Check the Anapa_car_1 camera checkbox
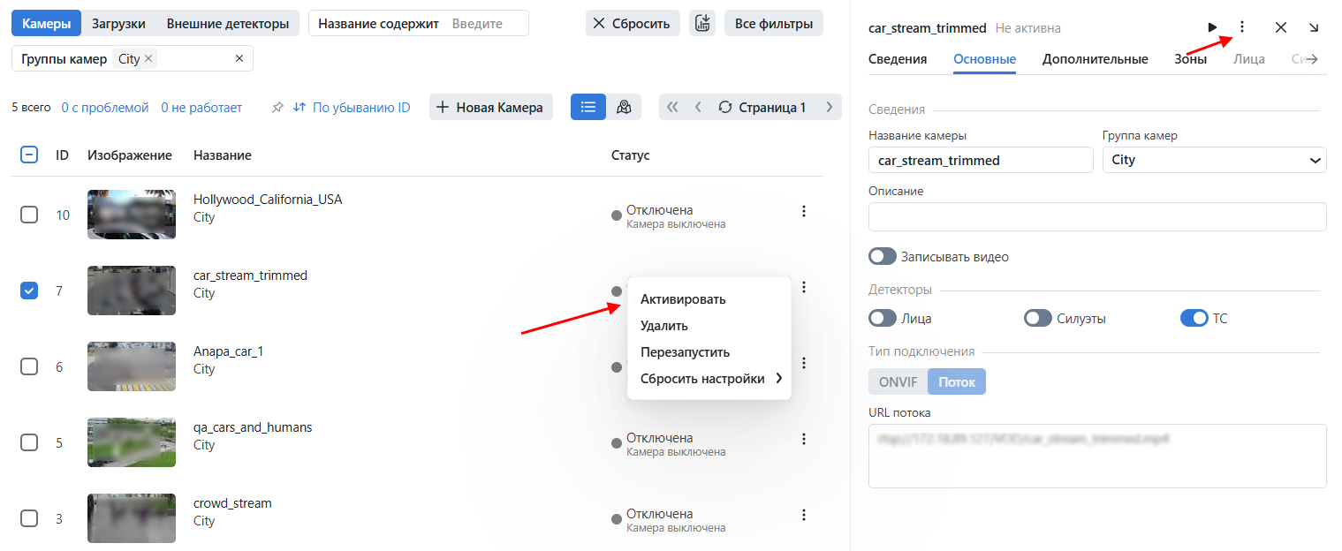Image resolution: width=1342 pixels, height=551 pixels. click(x=29, y=366)
